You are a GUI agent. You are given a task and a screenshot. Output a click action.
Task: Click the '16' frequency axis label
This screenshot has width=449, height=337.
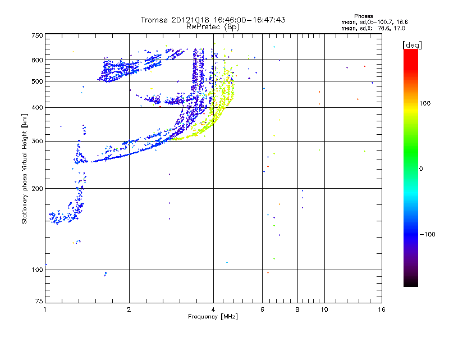tap(382, 309)
